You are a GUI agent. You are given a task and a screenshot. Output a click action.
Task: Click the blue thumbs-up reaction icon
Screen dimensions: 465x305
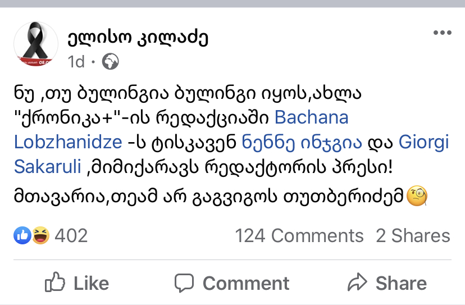click(x=22, y=235)
